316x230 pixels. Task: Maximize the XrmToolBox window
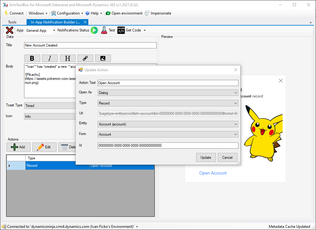click(x=294, y=5)
